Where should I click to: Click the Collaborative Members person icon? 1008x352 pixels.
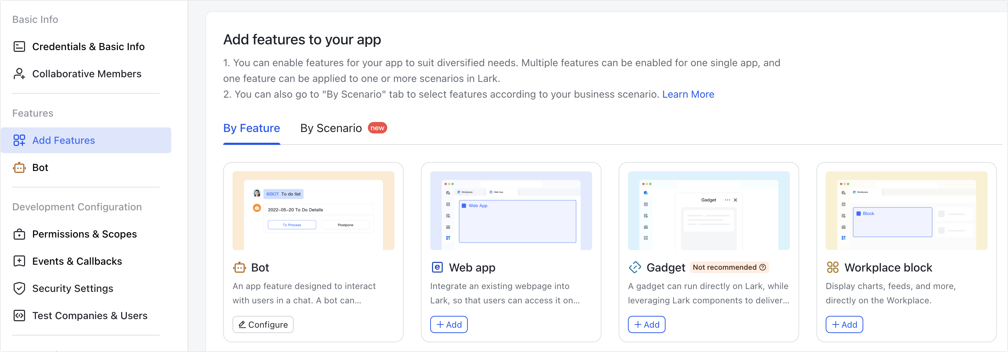19,74
